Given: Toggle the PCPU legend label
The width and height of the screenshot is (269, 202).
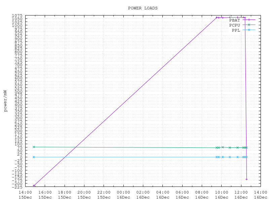Looking at the screenshot, I should [235, 25].
